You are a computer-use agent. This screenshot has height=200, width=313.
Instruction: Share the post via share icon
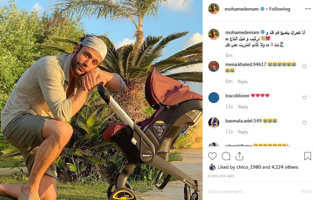coord(239,156)
